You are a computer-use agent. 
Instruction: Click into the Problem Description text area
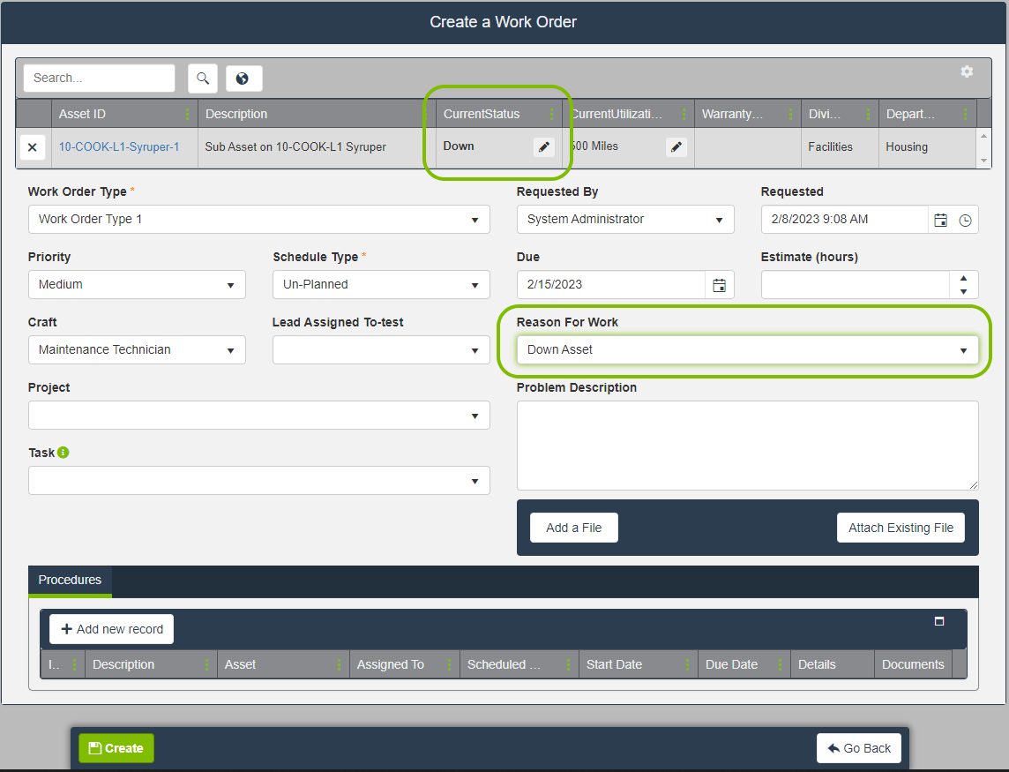click(x=747, y=445)
